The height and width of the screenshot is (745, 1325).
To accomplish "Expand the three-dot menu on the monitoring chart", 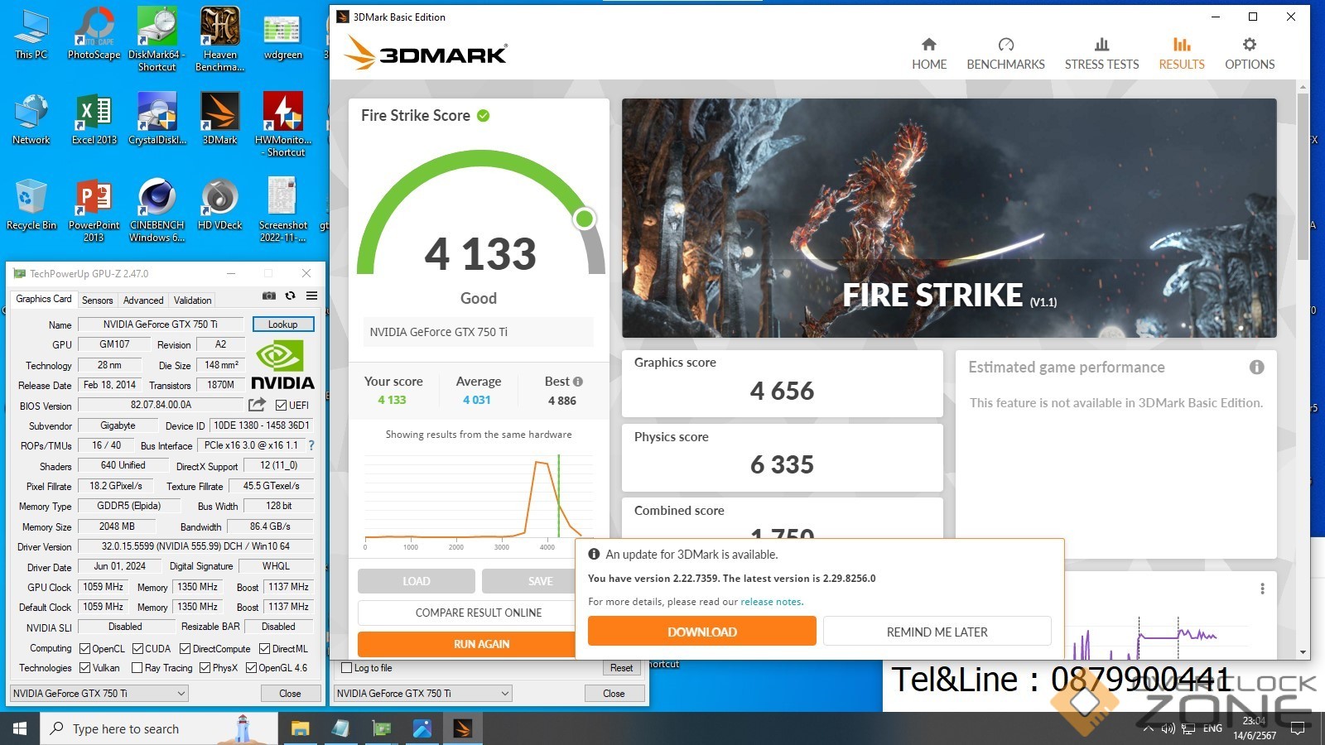I will pyautogui.click(x=1262, y=589).
